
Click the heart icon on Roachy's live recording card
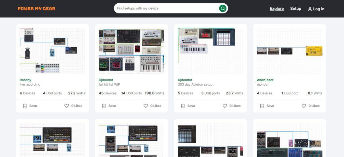coord(67,106)
